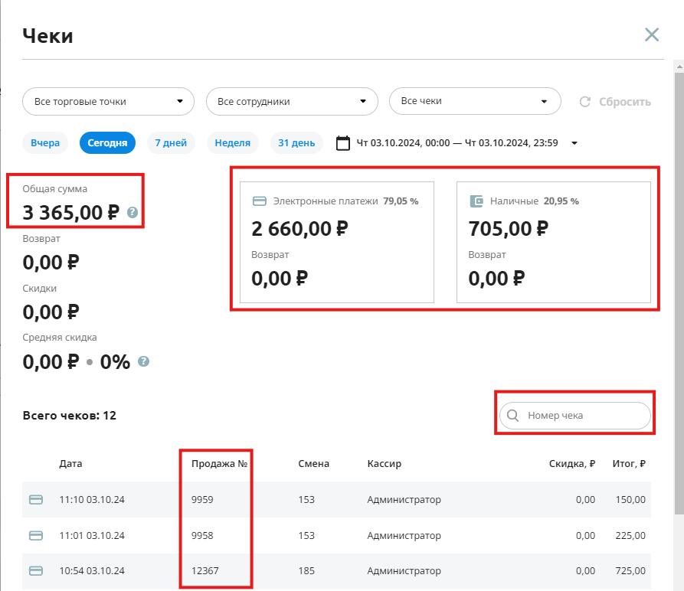Image resolution: width=684 pixels, height=591 pixels.
Task: Click the date range text Чт 03.10.2024
Action: tap(457, 143)
